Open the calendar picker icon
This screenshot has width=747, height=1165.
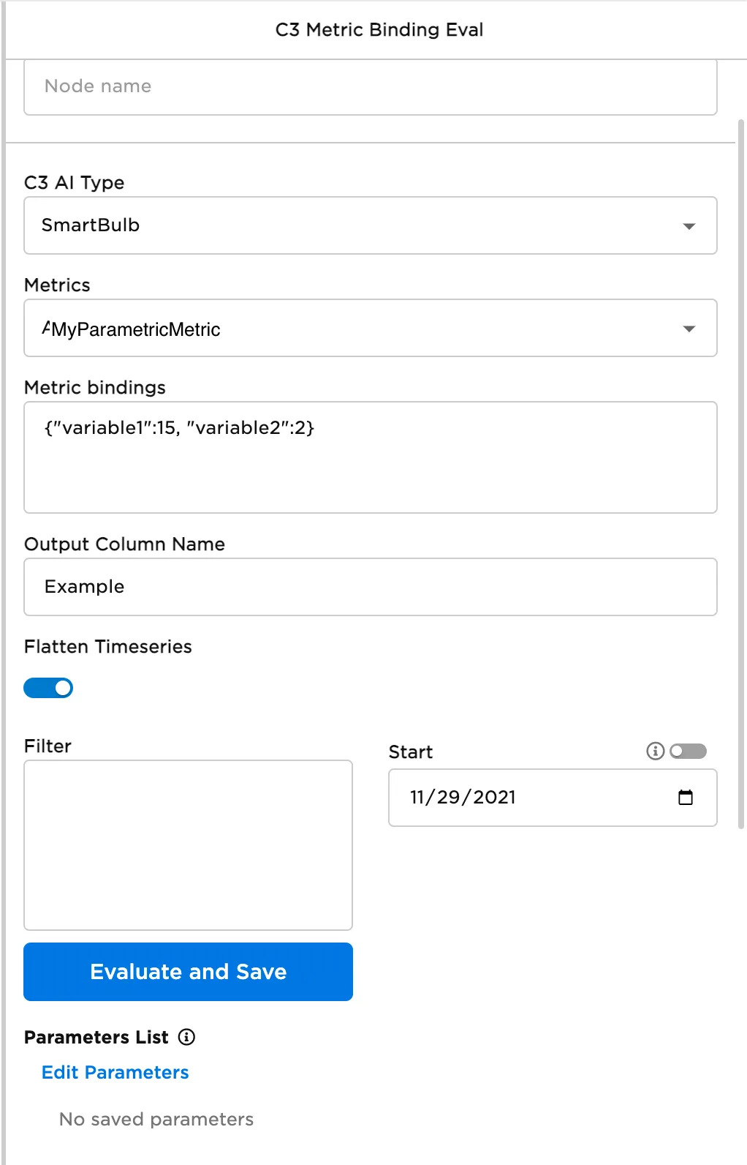tap(685, 798)
